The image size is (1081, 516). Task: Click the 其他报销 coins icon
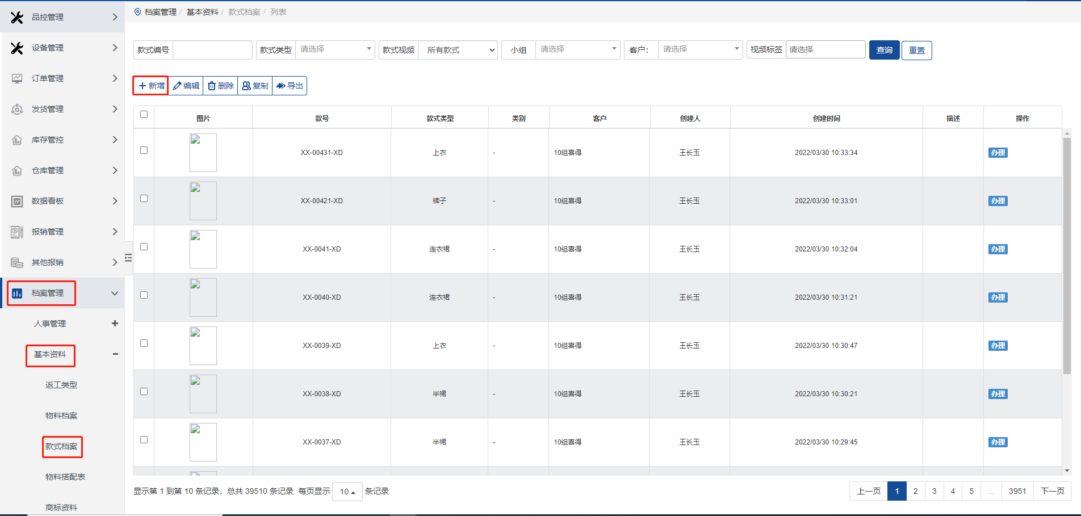pyautogui.click(x=17, y=262)
